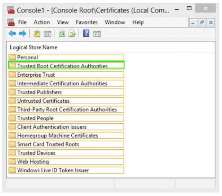
Task: Click the Untrusted Certificates folder icon
Action: point(12,101)
